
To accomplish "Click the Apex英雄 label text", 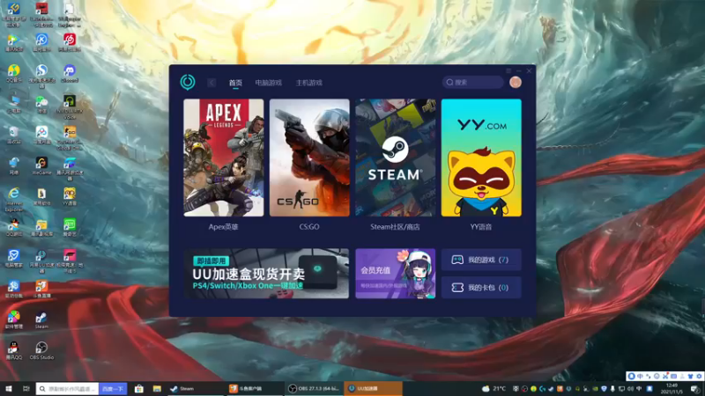I will (x=224, y=227).
